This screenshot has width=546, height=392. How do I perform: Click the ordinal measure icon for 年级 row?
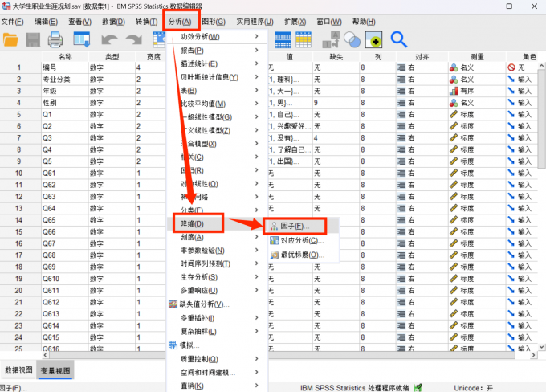(454, 92)
